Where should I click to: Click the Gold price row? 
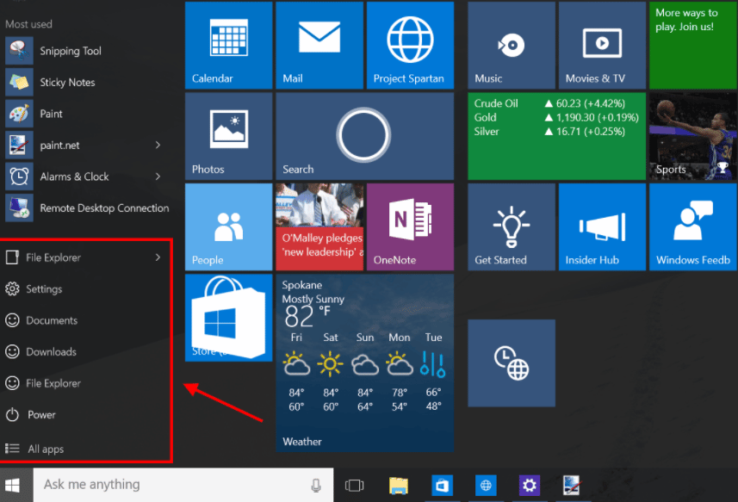[556, 118]
